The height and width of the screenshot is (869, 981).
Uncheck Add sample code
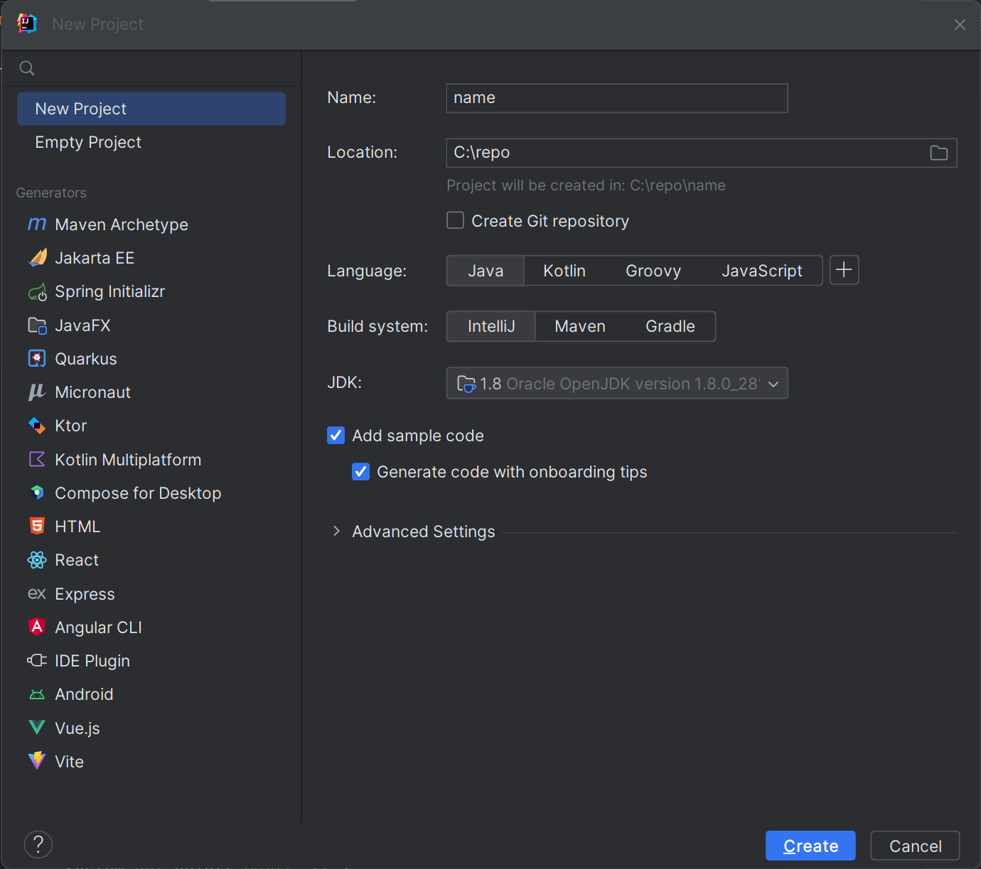[x=336, y=436]
